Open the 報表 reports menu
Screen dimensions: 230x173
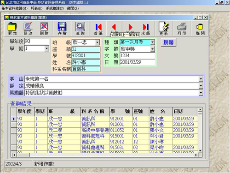[x=36, y=8]
